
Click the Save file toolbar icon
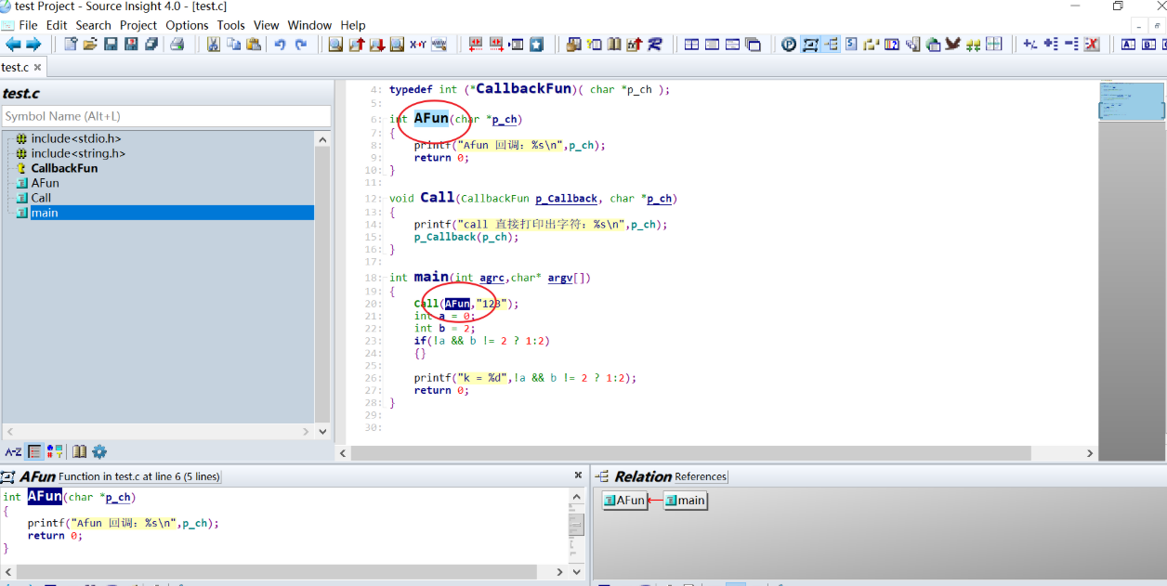point(111,44)
